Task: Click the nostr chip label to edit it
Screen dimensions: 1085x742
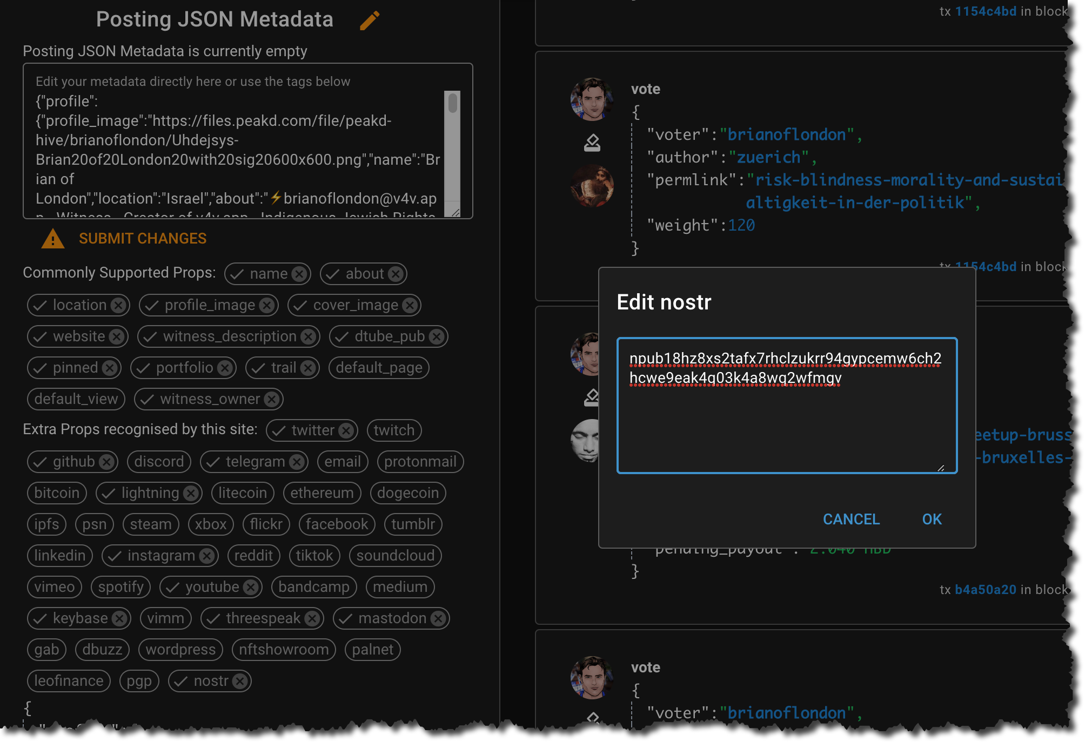Action: click(211, 681)
